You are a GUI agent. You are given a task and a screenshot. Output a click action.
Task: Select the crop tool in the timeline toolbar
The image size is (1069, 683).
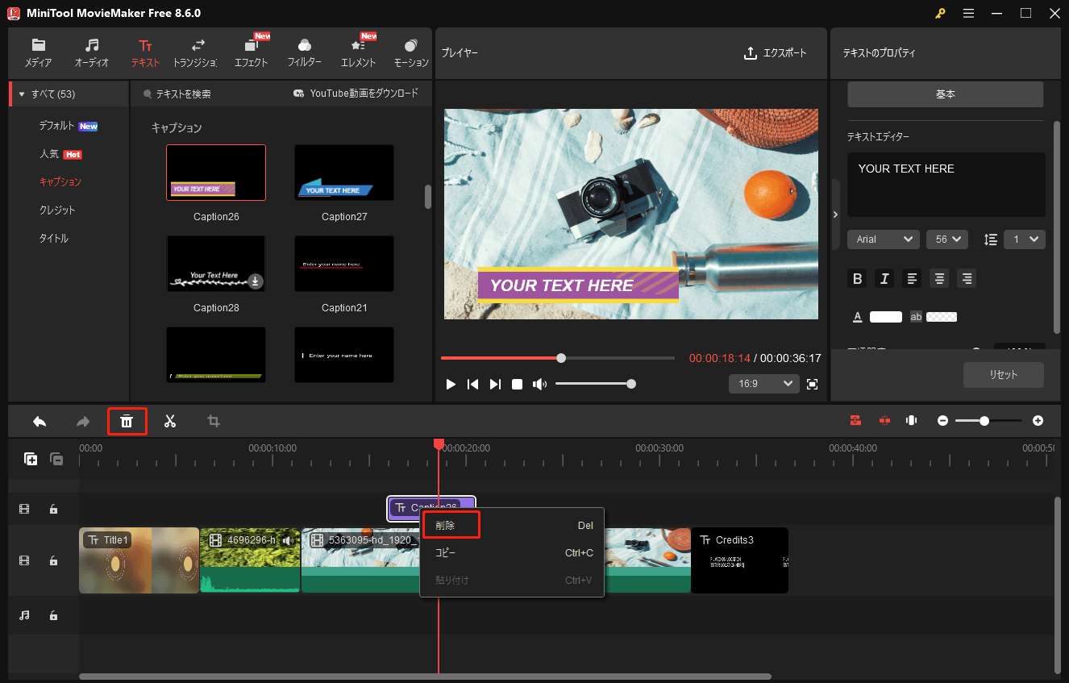pos(213,420)
